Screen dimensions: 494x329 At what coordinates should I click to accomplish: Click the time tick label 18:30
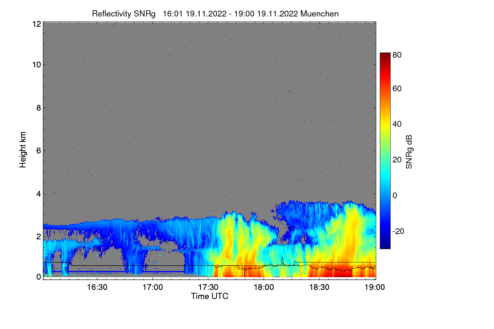pyautogui.click(x=319, y=287)
